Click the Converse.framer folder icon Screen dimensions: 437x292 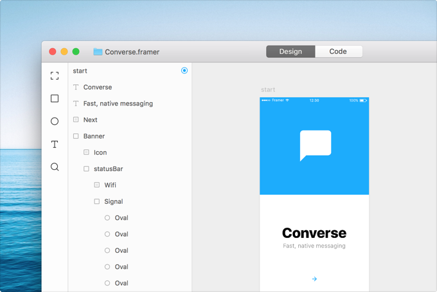(x=98, y=51)
